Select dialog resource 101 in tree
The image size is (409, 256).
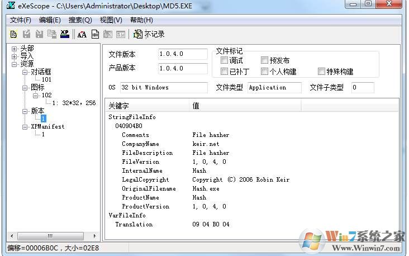pyautogui.click(x=46, y=79)
